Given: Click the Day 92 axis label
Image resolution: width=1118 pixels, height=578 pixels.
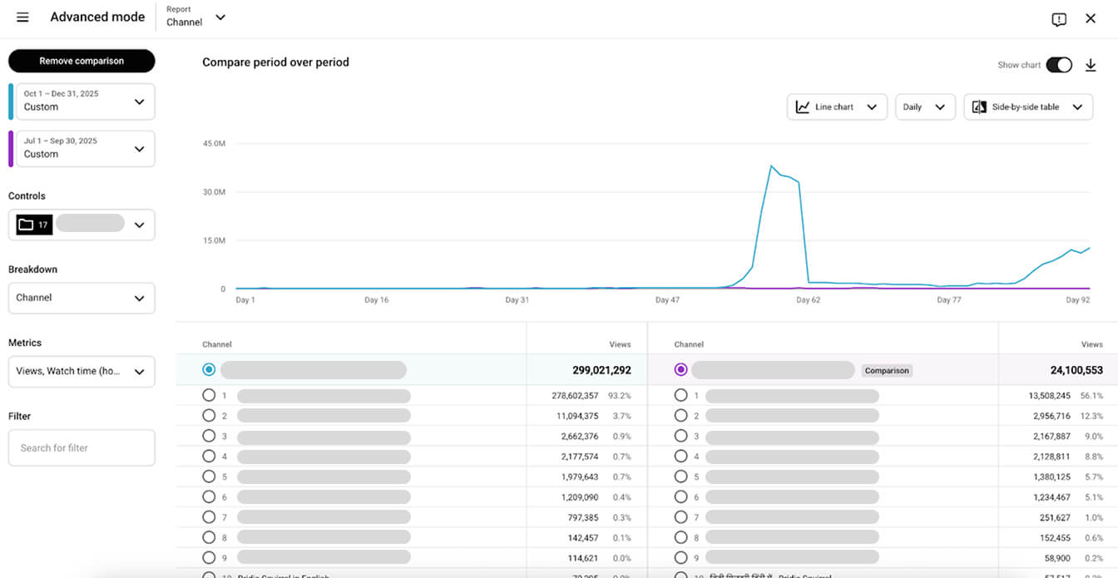Looking at the screenshot, I should coord(1077,300).
